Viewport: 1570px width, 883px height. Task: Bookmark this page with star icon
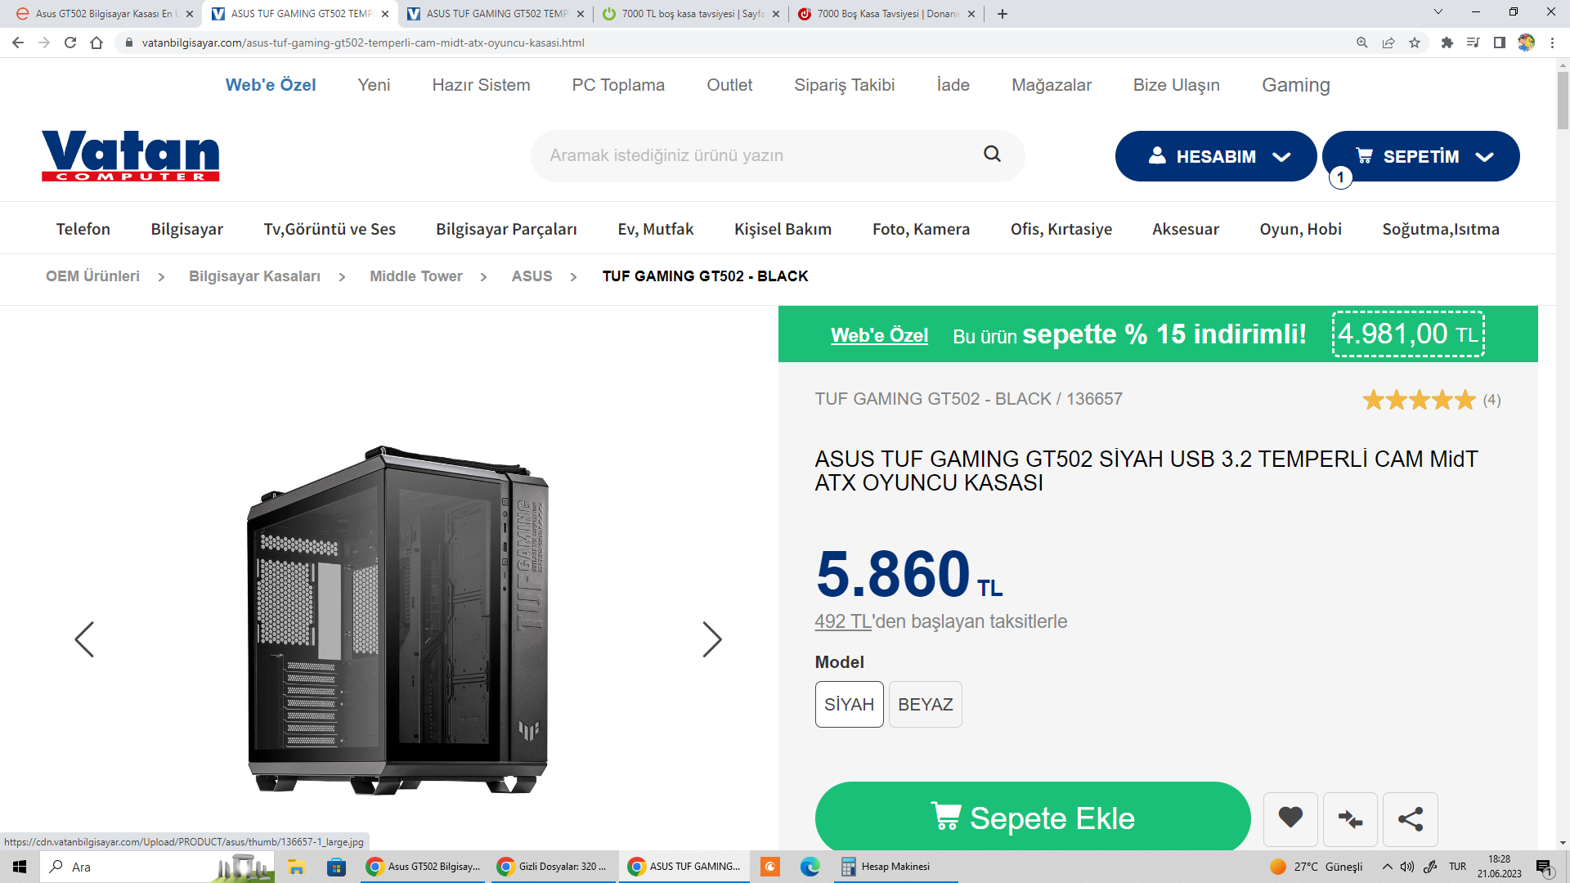point(1415,43)
